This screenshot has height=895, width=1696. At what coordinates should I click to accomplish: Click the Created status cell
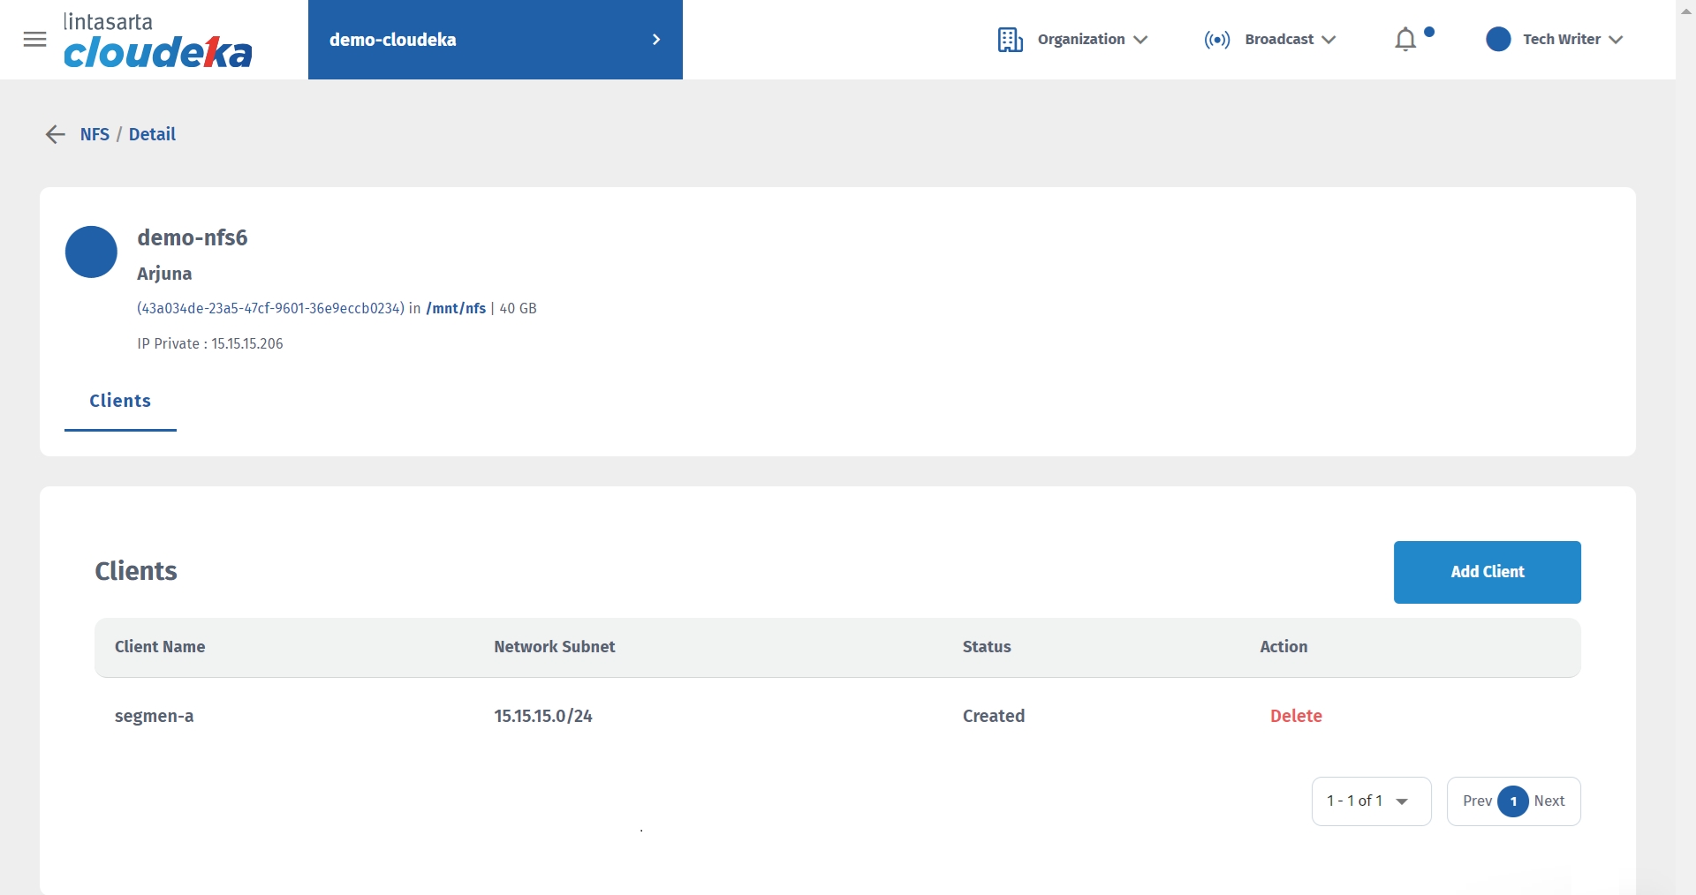tap(994, 716)
